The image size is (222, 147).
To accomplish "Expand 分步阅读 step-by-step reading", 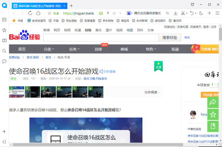I will coord(152,92).
